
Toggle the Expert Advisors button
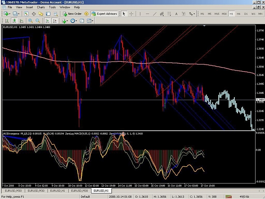pos(104,14)
